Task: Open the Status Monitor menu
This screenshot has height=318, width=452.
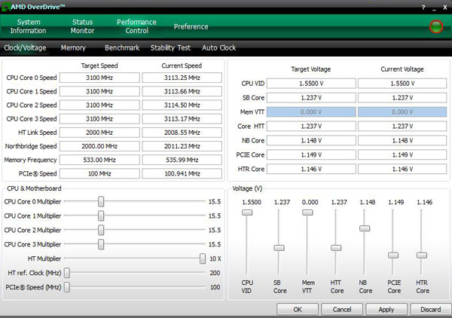Action: click(x=82, y=26)
